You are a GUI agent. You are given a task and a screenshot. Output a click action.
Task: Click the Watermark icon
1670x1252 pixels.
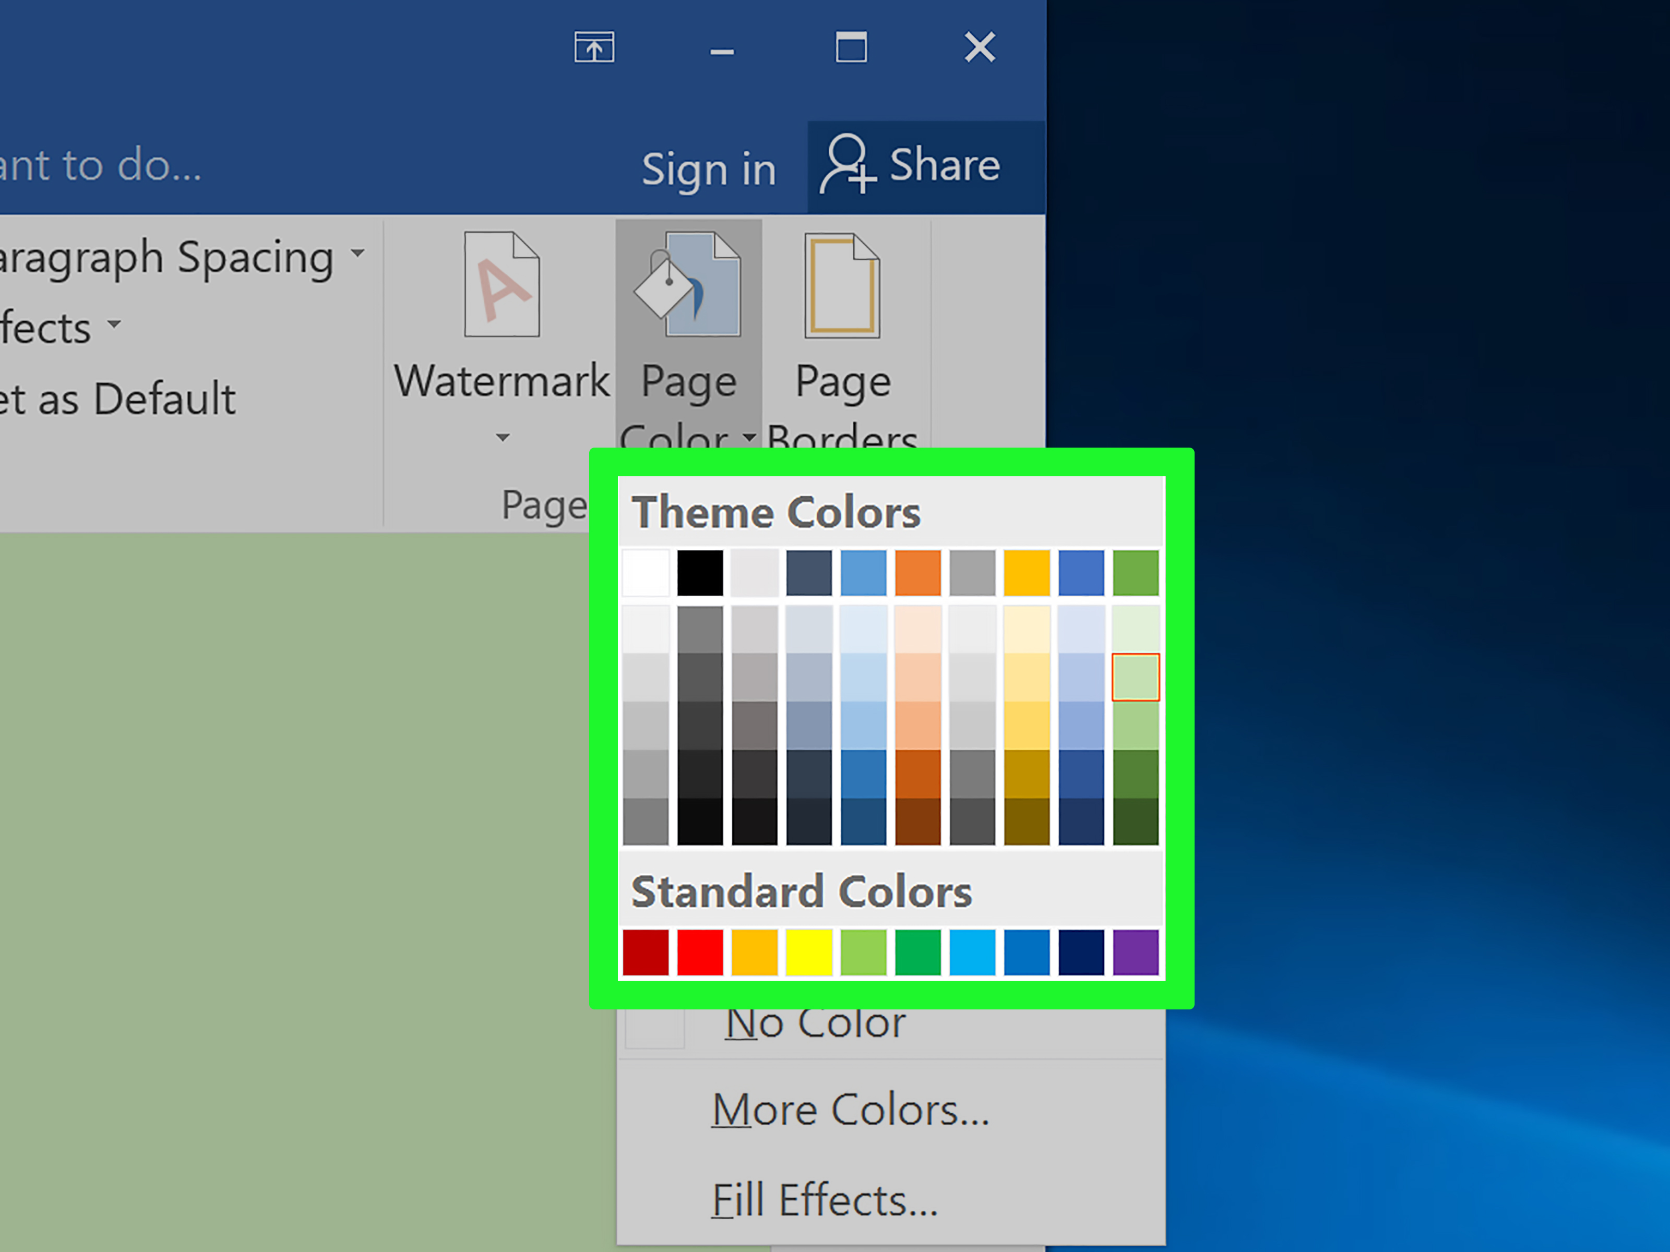tap(502, 284)
